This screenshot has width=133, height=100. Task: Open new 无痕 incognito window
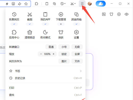(77, 47)
